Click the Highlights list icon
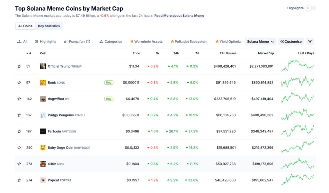Viewport: 329px width, 193px height. coord(37,42)
